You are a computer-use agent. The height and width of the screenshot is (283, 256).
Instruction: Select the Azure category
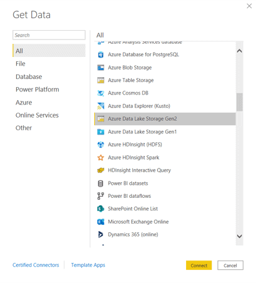click(x=24, y=103)
